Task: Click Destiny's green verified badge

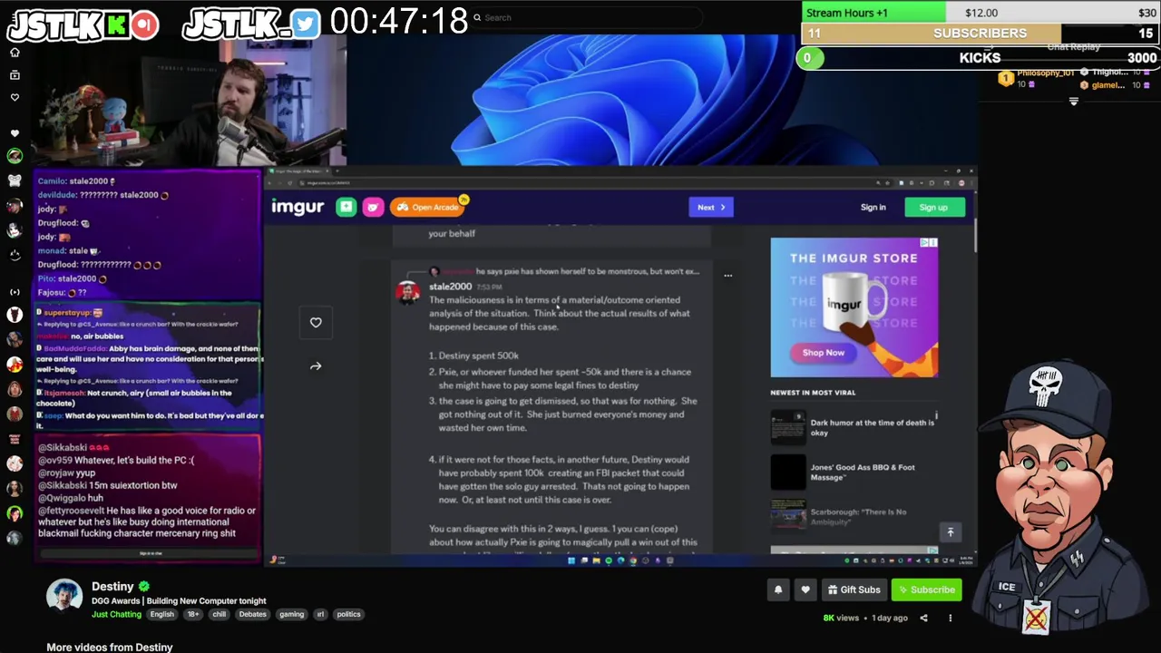Action: pyautogui.click(x=144, y=586)
